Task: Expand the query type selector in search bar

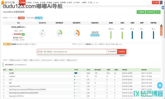Action: pos(112,51)
